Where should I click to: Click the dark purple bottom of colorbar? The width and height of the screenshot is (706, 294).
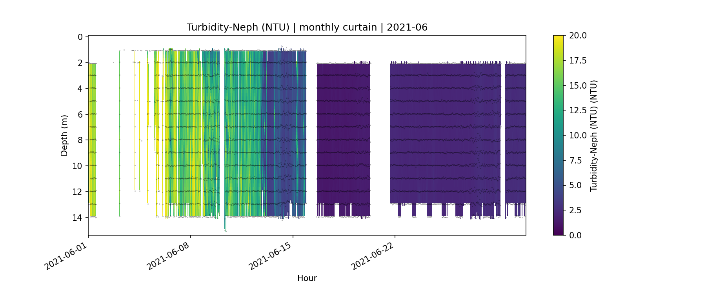[558, 231]
